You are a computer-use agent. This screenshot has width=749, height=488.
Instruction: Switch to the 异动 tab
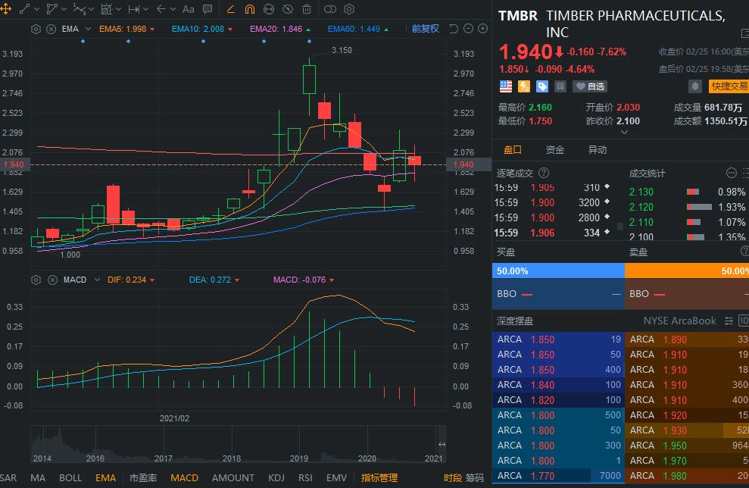[x=597, y=150]
